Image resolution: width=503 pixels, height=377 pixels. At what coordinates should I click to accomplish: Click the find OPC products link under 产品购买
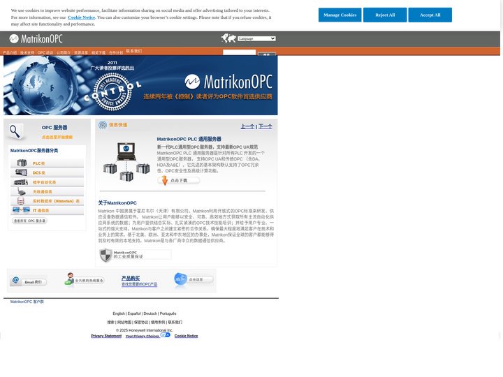[x=139, y=284]
